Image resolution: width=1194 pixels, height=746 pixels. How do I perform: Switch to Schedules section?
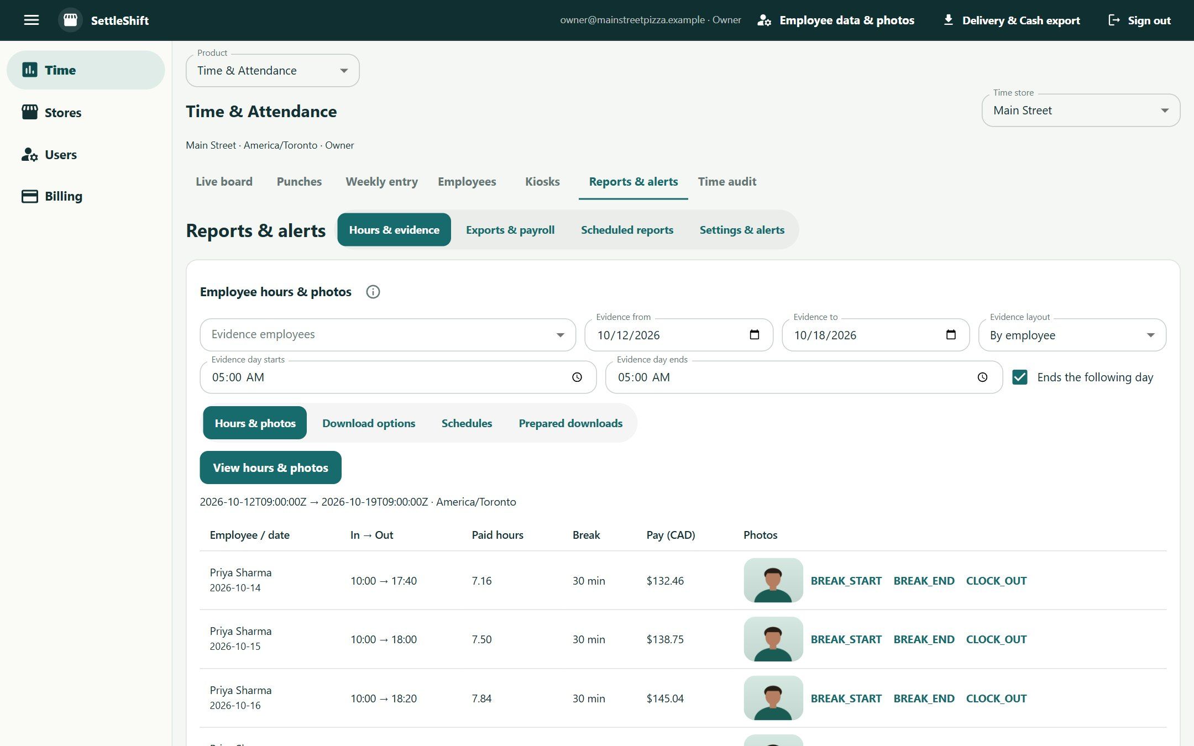(467, 423)
